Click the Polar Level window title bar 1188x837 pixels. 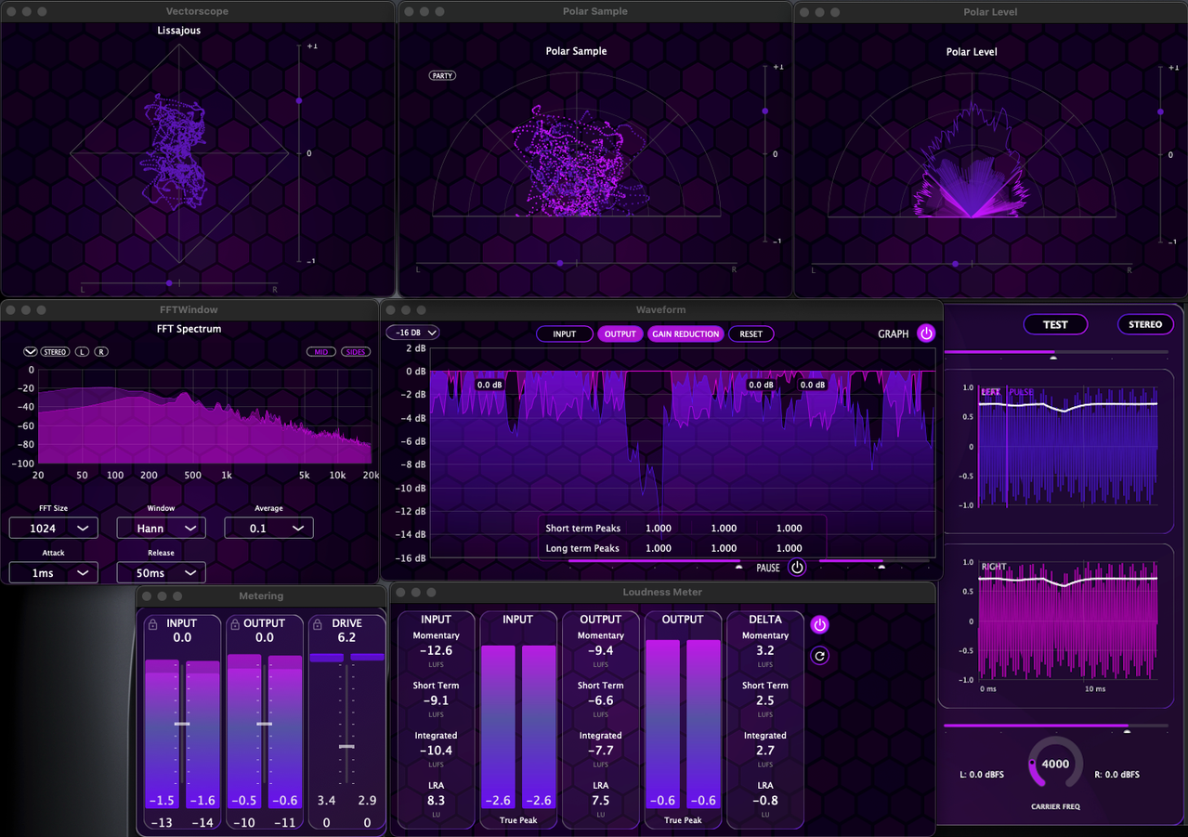990,12
